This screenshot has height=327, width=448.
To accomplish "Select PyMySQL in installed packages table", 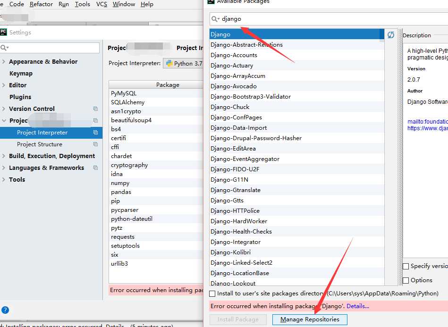I will click(156, 93).
